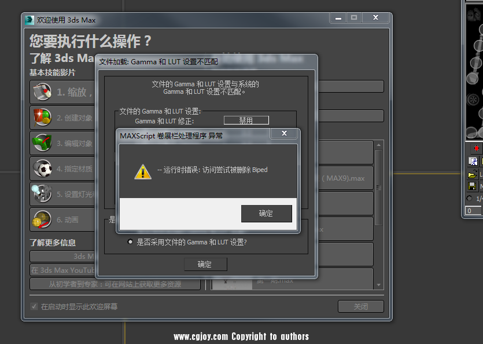This screenshot has width=483, height=344.
Task: Select 是否采用文件的 Gamma 和 LUT 设置 radio
Action: click(130, 241)
